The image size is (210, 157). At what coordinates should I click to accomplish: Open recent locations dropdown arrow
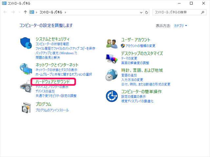(x=19, y=12)
